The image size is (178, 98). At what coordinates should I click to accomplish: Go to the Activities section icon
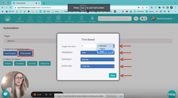click(x=30, y=18)
